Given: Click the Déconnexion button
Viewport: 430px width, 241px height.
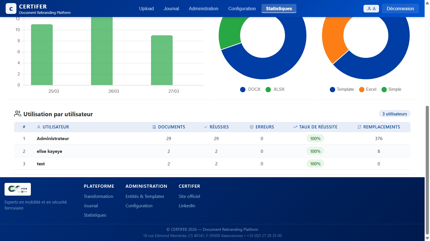Looking at the screenshot, I should [x=400, y=9].
